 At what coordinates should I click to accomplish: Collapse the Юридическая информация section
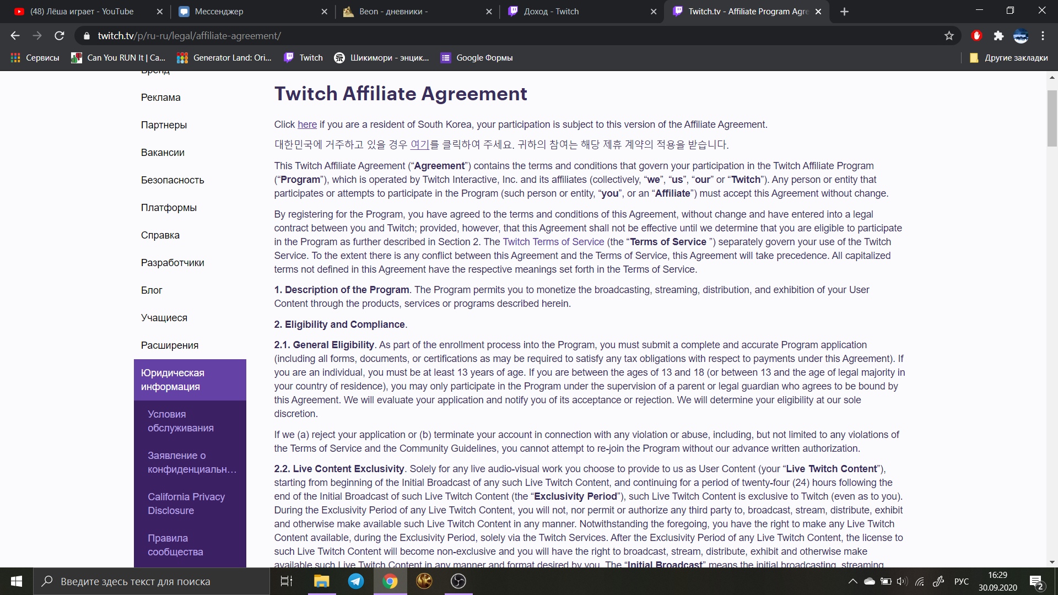(190, 380)
